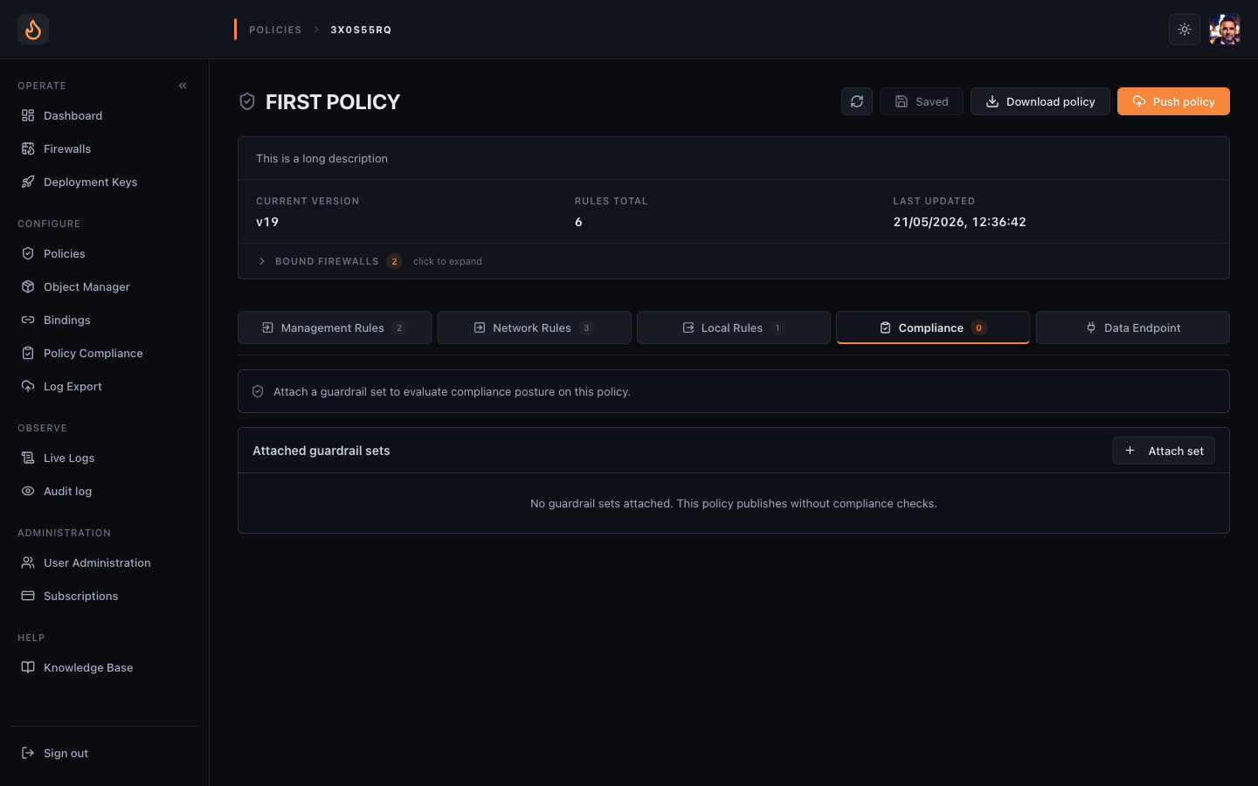Click the last updated timestamp 21/05/2026
This screenshot has height=786, width=1258.
pos(959,222)
